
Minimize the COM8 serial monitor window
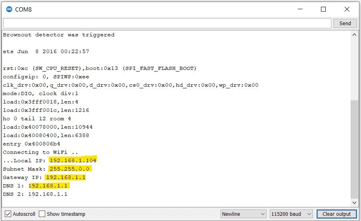[x=300, y=9]
